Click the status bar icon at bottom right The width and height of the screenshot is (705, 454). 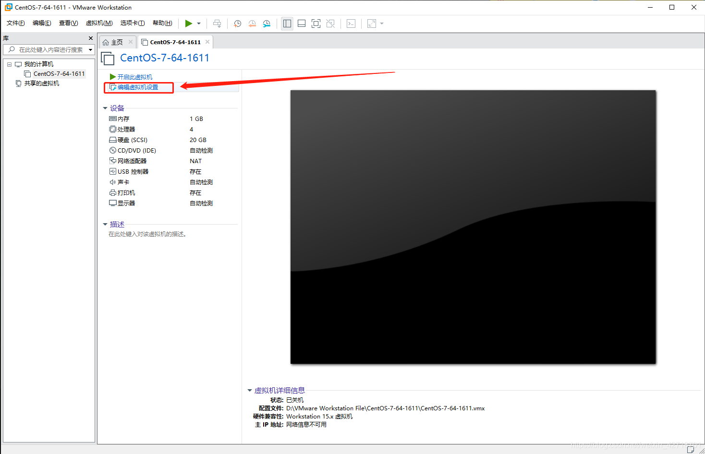tap(690, 450)
